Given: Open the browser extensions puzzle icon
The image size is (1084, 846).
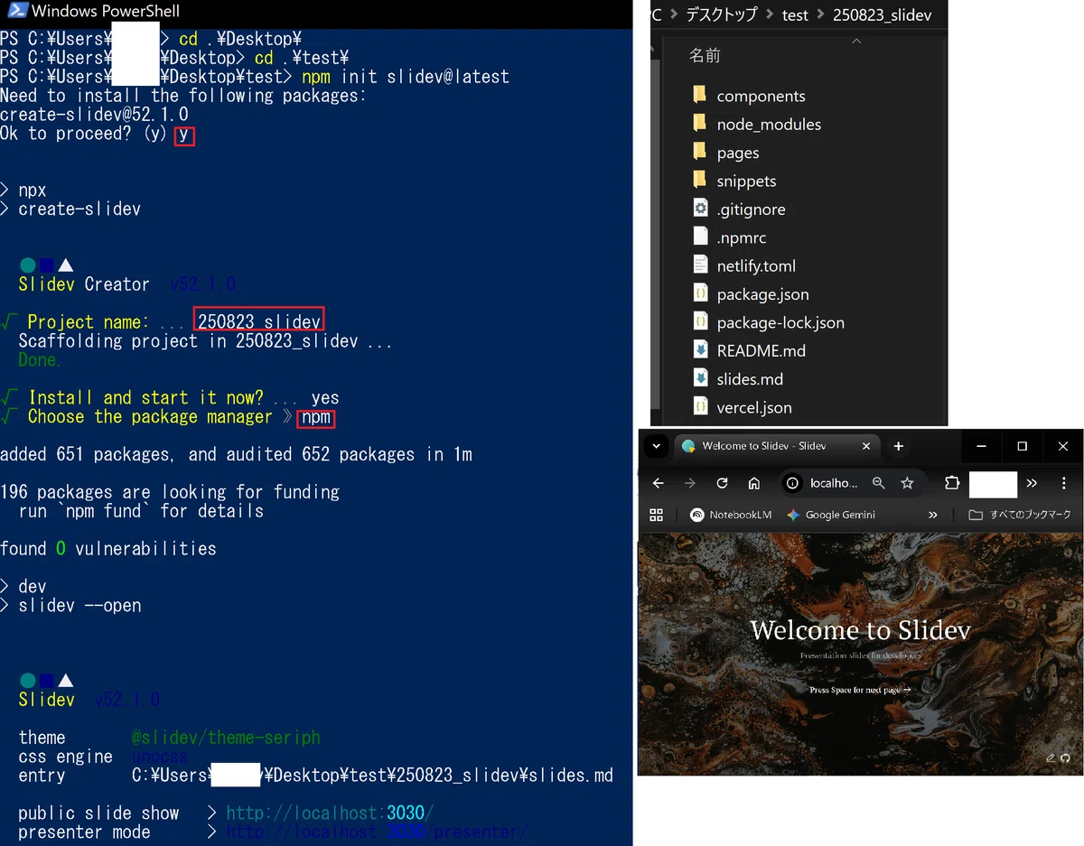Looking at the screenshot, I should click(951, 484).
